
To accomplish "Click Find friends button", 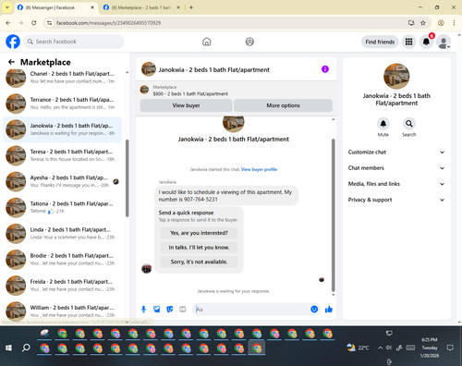I will (x=380, y=42).
